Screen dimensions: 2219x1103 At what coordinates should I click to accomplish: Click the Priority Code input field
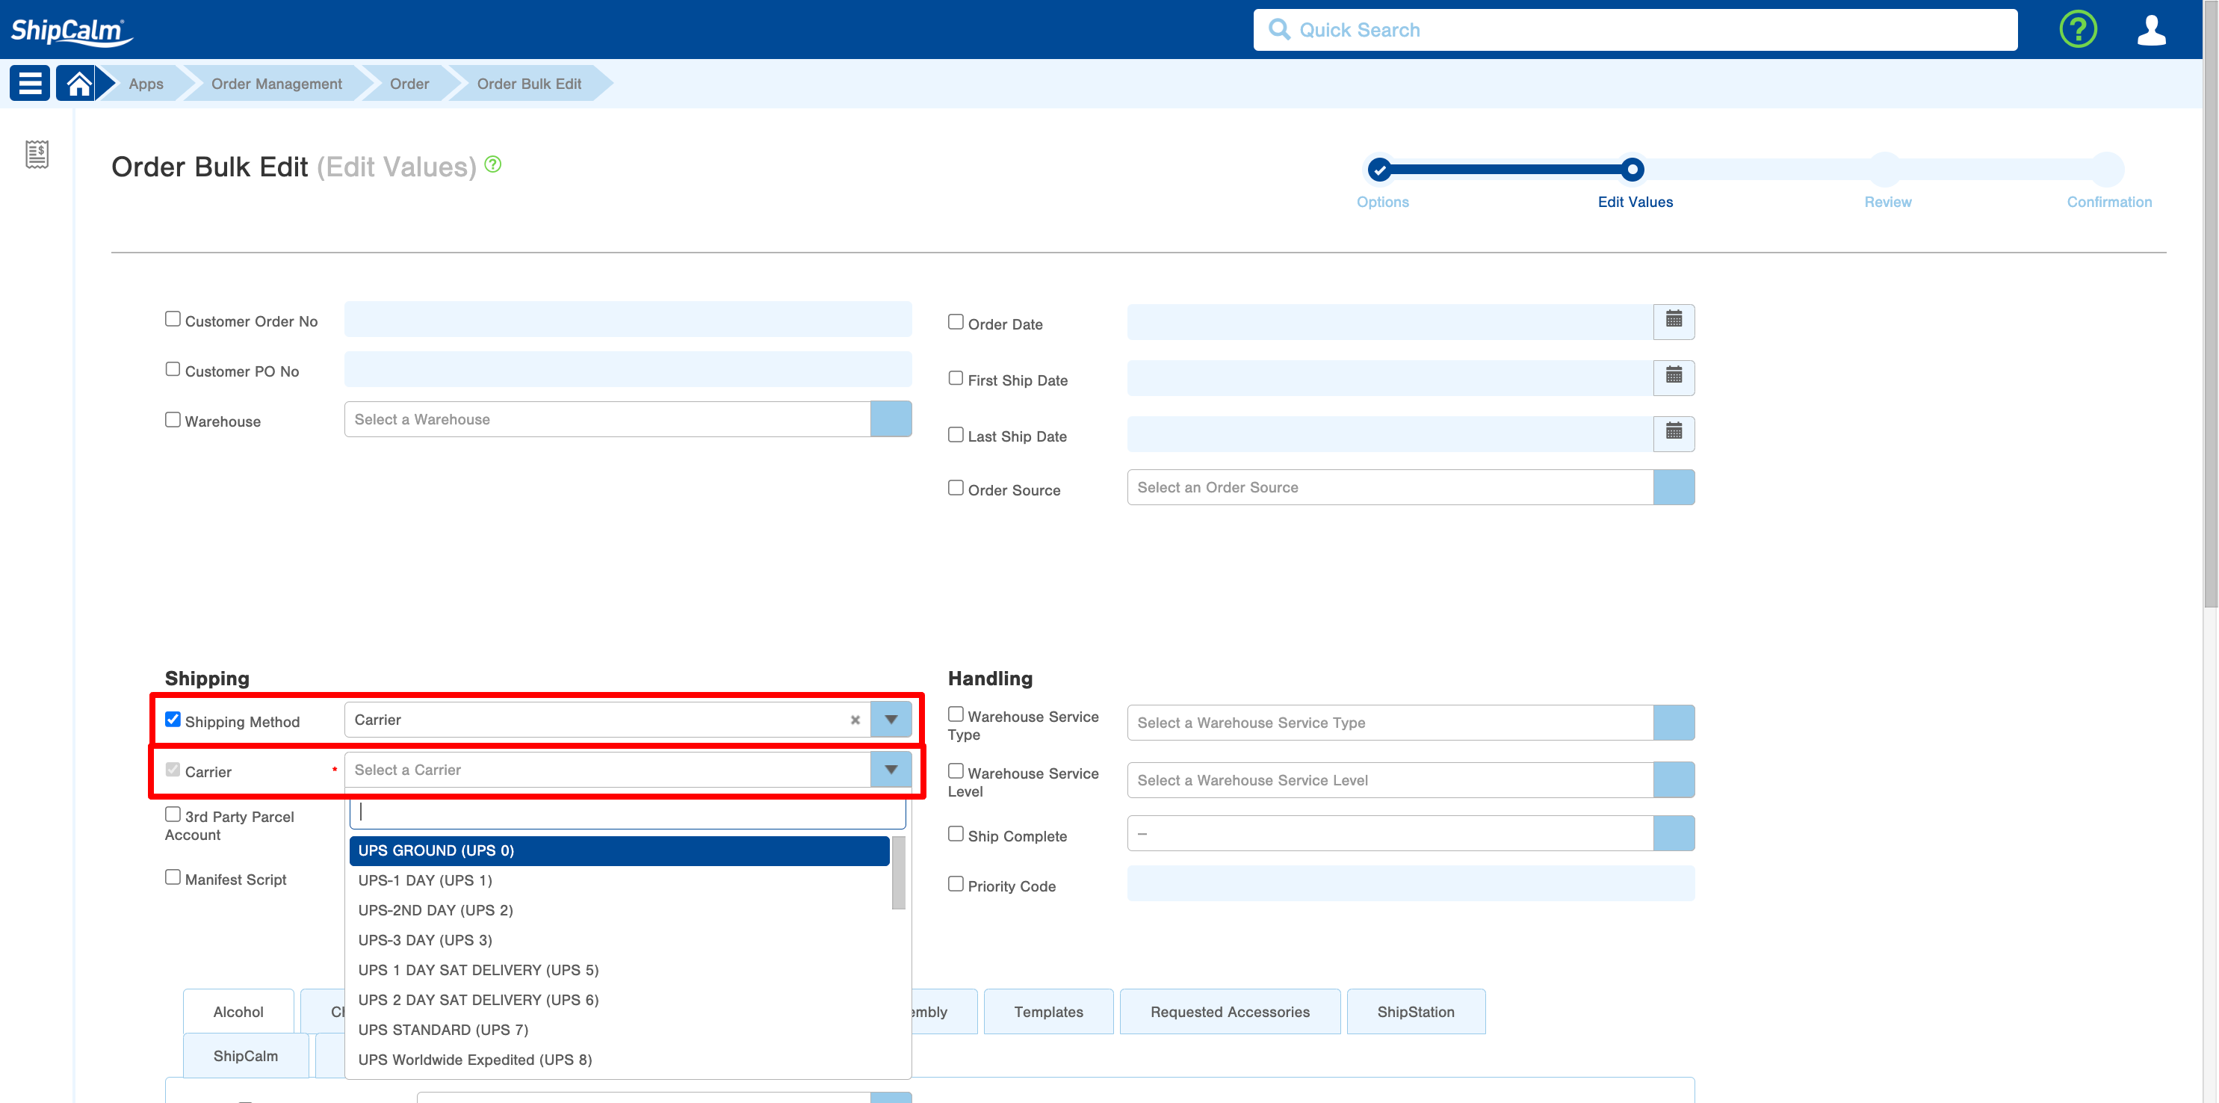pyautogui.click(x=1410, y=883)
